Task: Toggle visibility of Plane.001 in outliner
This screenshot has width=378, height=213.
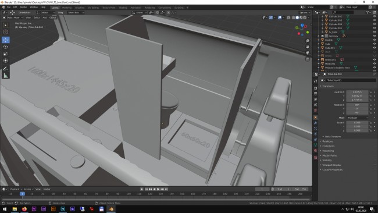Action: pyautogui.click(x=375, y=63)
